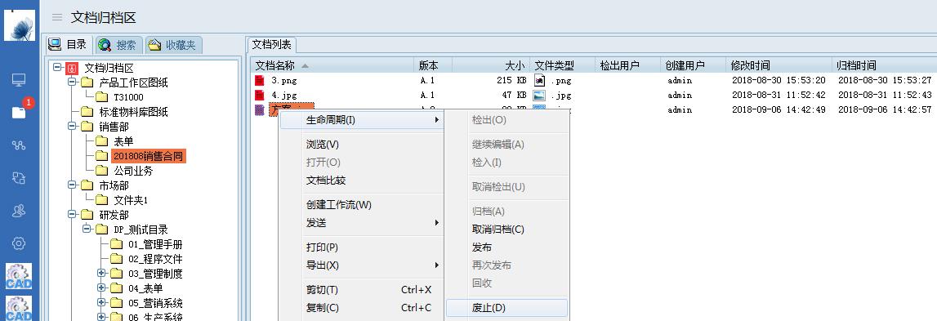Image resolution: width=937 pixels, height=321 pixels.
Task: Open the settings gear in the sidebar
Action: [x=19, y=243]
